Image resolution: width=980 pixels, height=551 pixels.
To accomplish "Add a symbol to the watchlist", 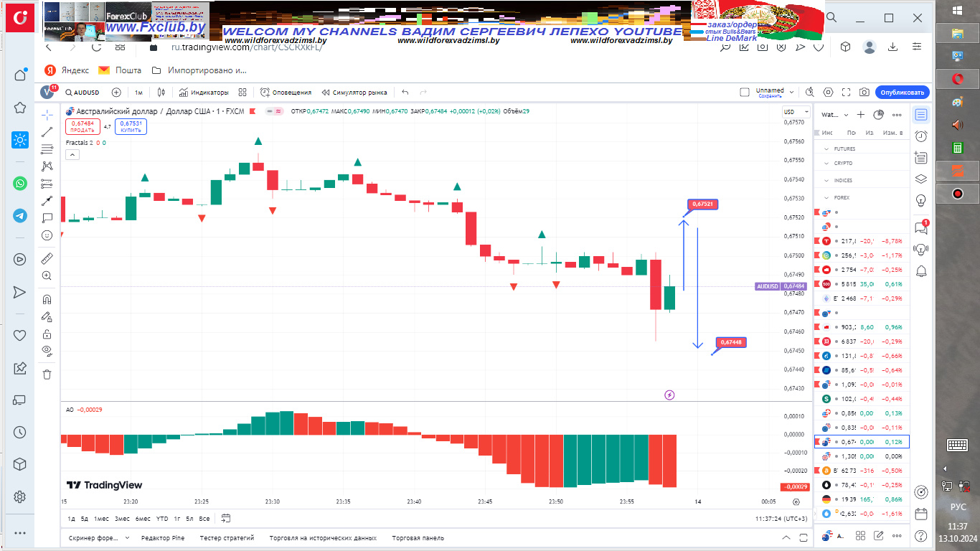I will (x=861, y=115).
